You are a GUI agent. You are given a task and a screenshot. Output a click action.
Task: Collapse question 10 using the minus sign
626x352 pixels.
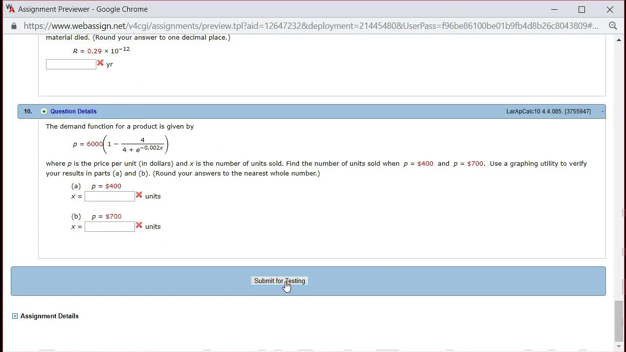(603, 111)
